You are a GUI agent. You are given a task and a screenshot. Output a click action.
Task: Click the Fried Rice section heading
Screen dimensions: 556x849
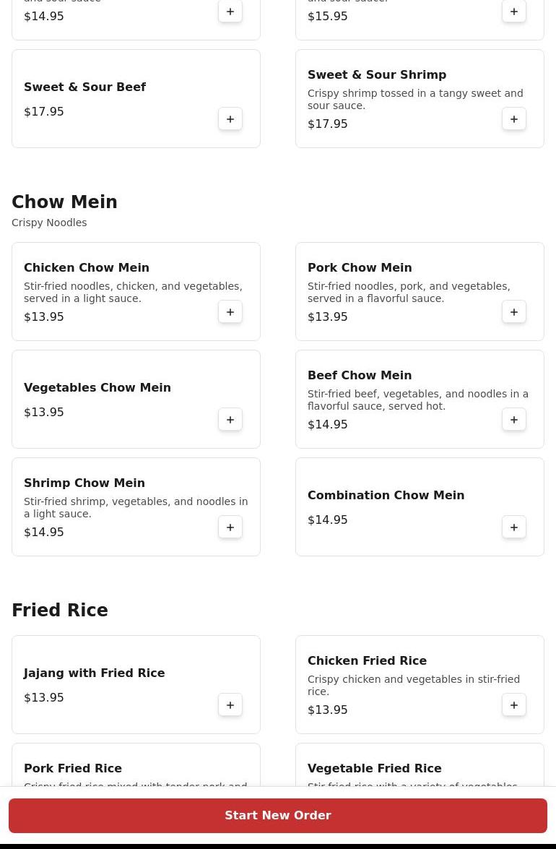click(60, 611)
